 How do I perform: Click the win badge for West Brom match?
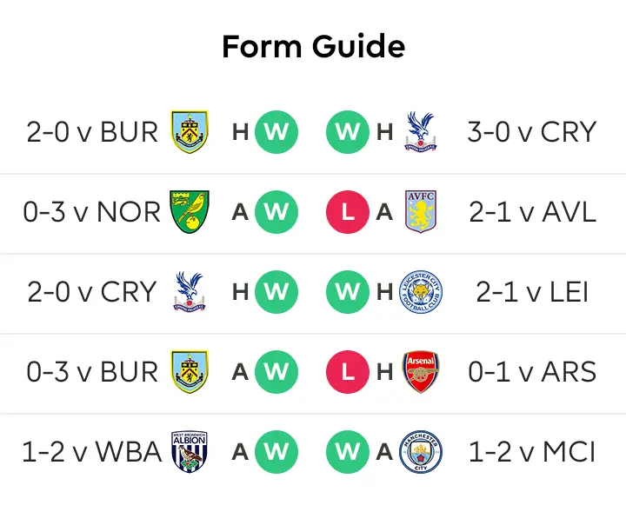pyautogui.click(x=276, y=452)
